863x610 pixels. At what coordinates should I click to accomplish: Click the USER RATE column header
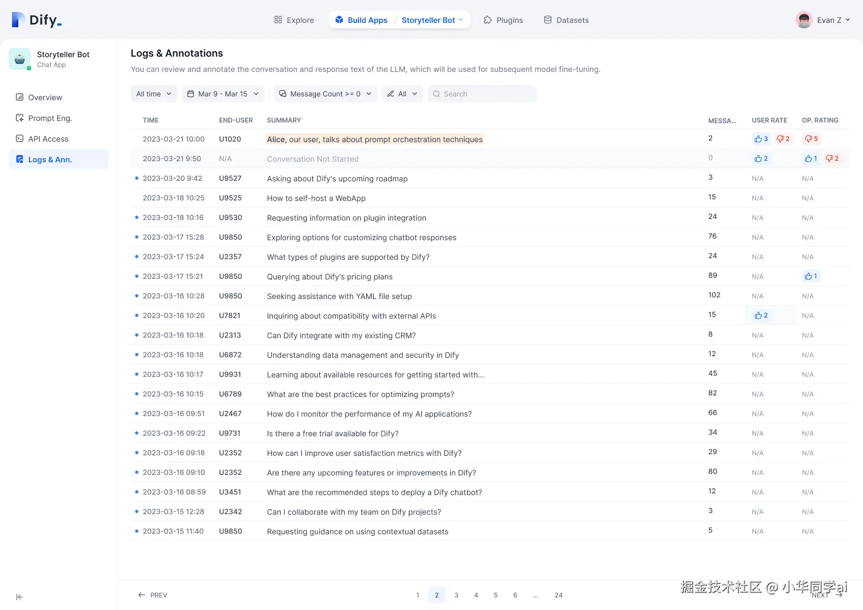[x=769, y=120]
